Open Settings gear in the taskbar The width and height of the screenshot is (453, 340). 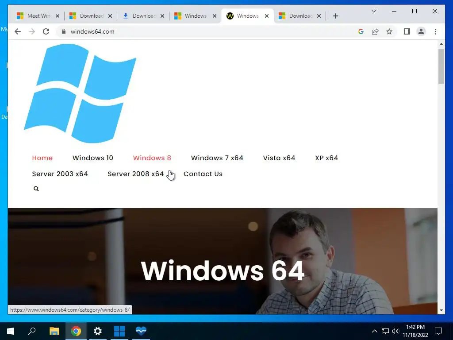pyautogui.click(x=98, y=331)
